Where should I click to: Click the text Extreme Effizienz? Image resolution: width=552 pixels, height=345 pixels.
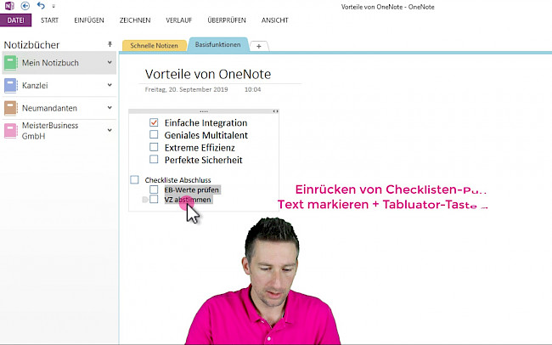coord(200,147)
